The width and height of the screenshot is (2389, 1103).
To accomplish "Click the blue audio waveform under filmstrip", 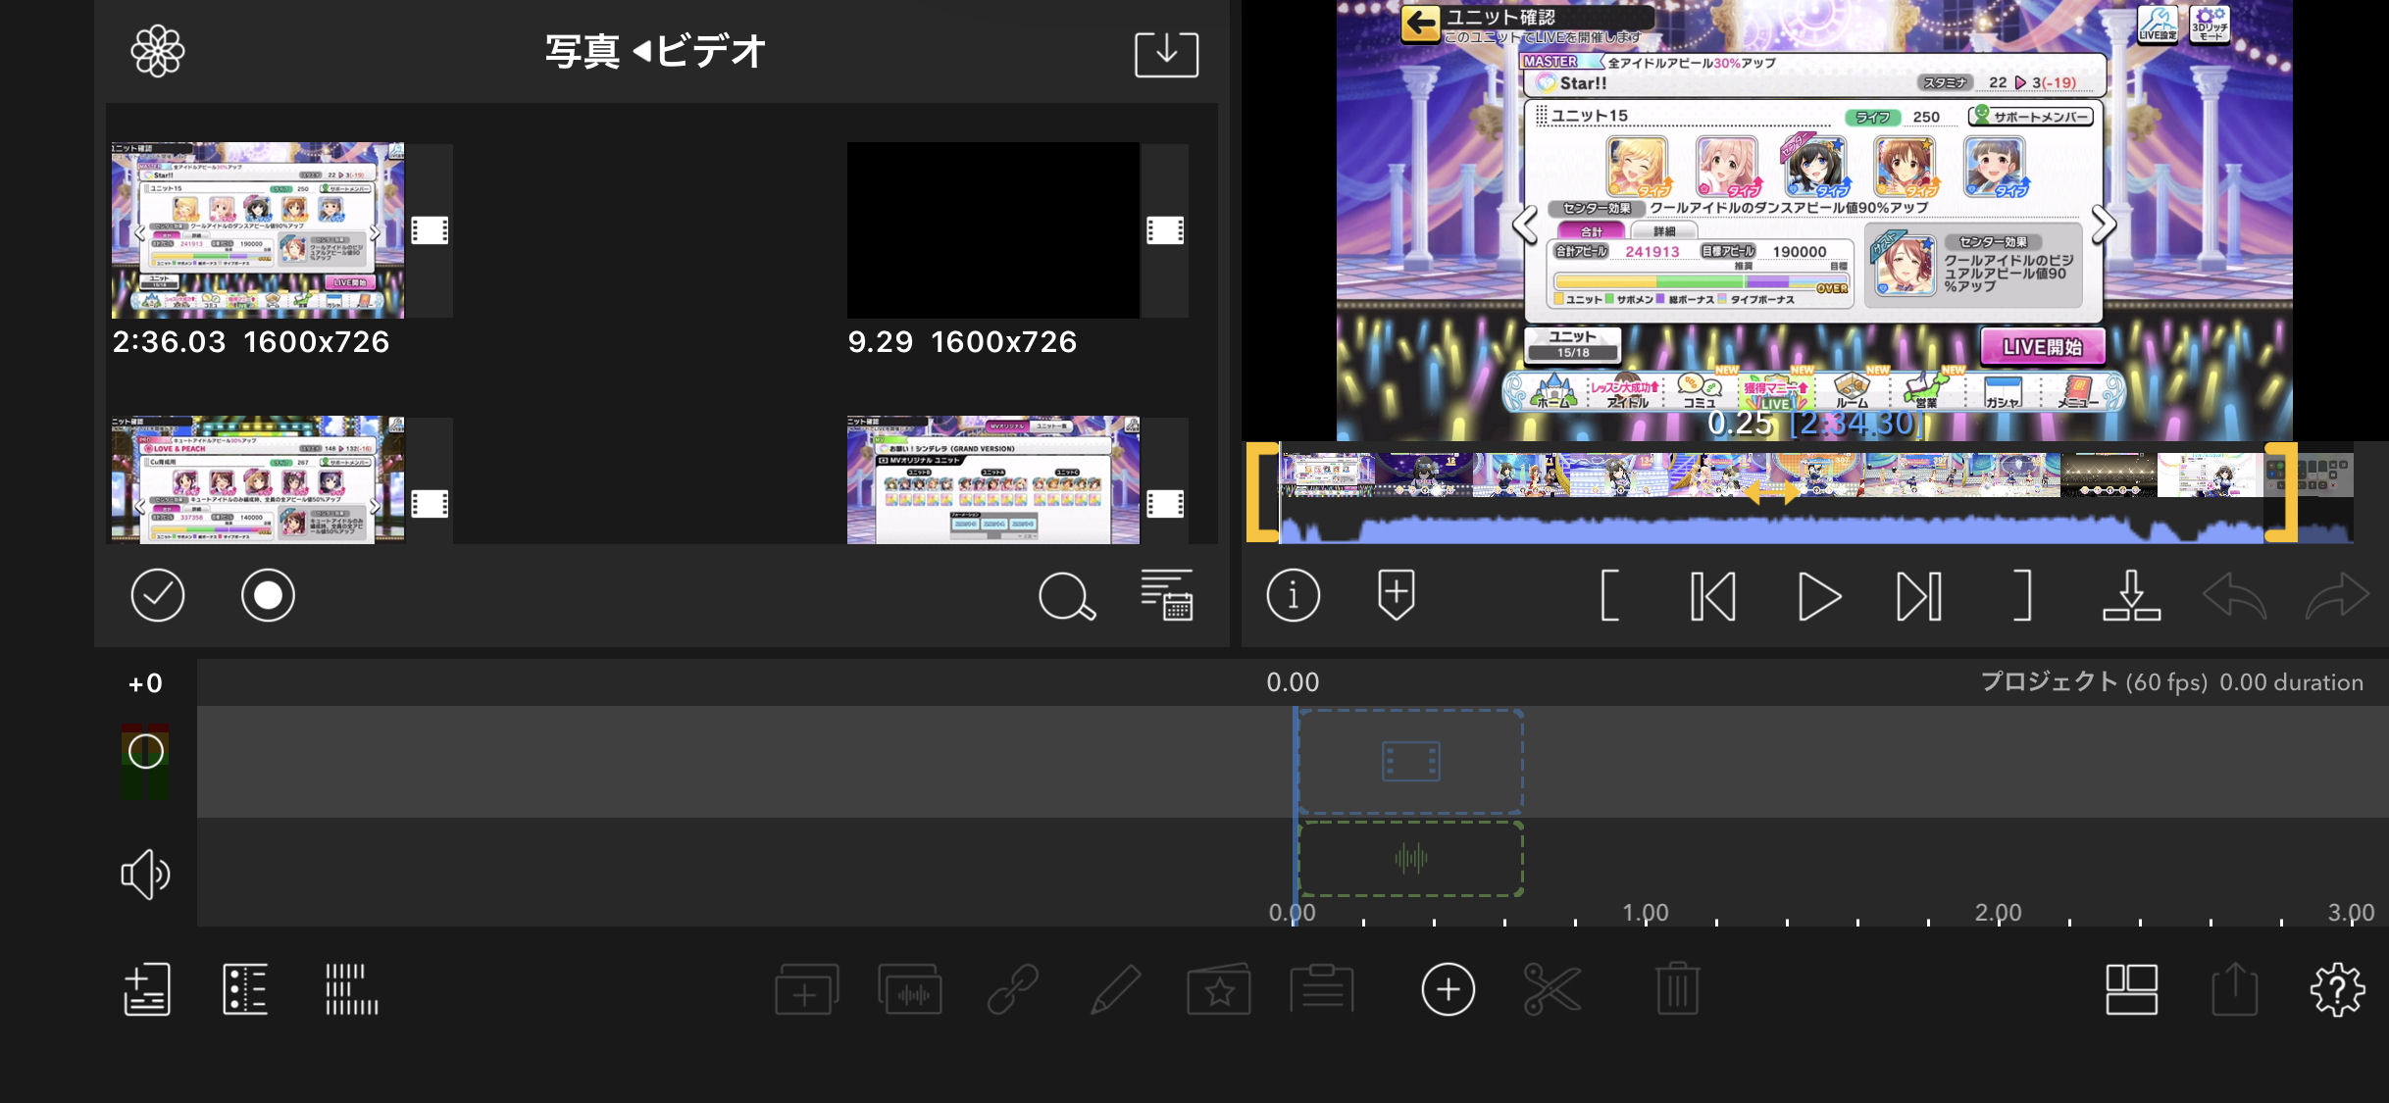I will click(1772, 527).
